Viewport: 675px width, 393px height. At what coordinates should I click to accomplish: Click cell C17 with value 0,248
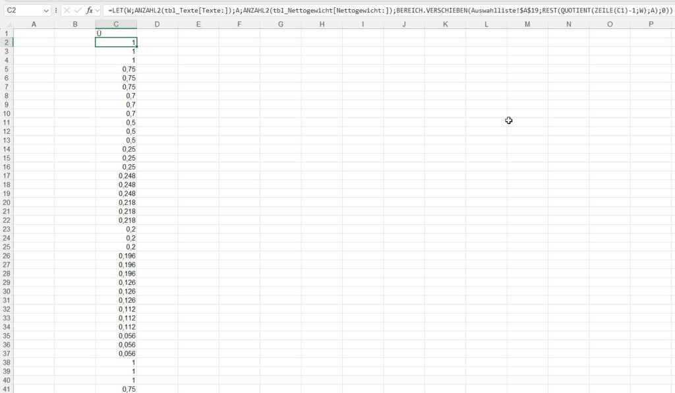coord(116,175)
